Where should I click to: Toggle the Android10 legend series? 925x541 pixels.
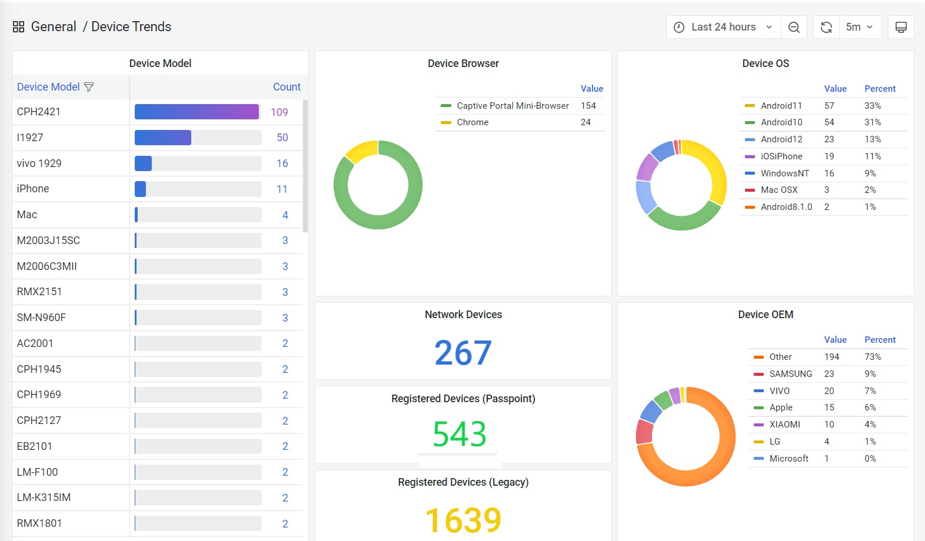click(x=781, y=122)
